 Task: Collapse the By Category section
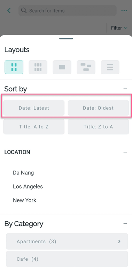click(x=125, y=223)
